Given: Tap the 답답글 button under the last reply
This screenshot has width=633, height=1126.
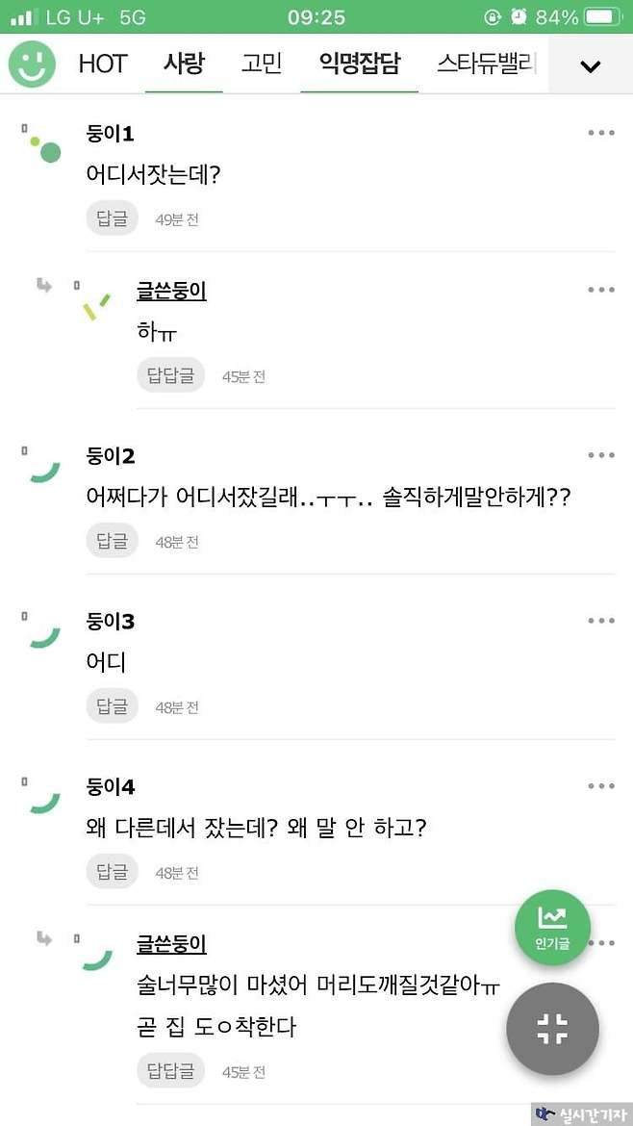Looking at the screenshot, I should click(x=170, y=1070).
